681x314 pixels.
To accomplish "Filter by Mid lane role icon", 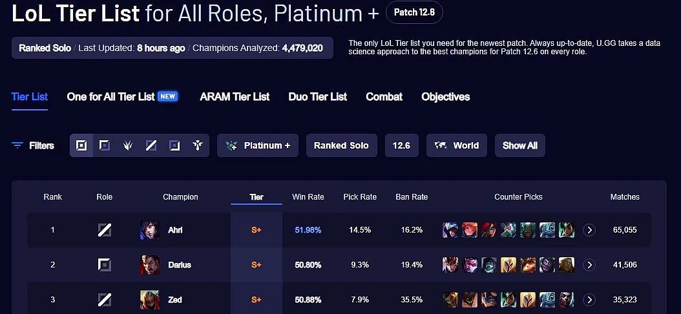I will coord(151,145).
